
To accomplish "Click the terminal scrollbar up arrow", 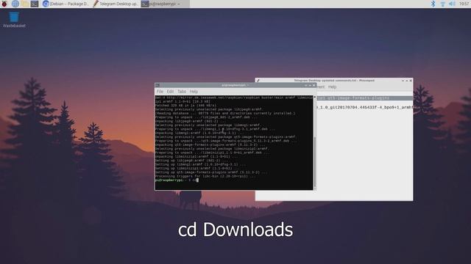I will 314,98.
